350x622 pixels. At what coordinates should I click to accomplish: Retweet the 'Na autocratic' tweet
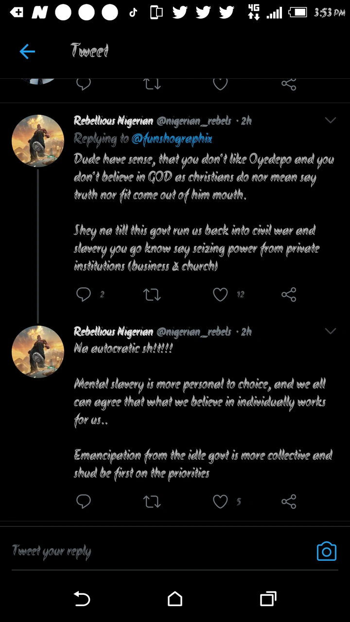point(152,501)
